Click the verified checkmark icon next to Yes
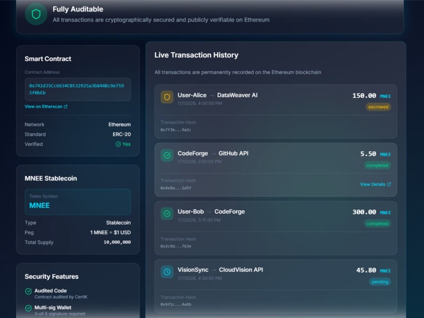This screenshot has height=318, width=424. 118,144
